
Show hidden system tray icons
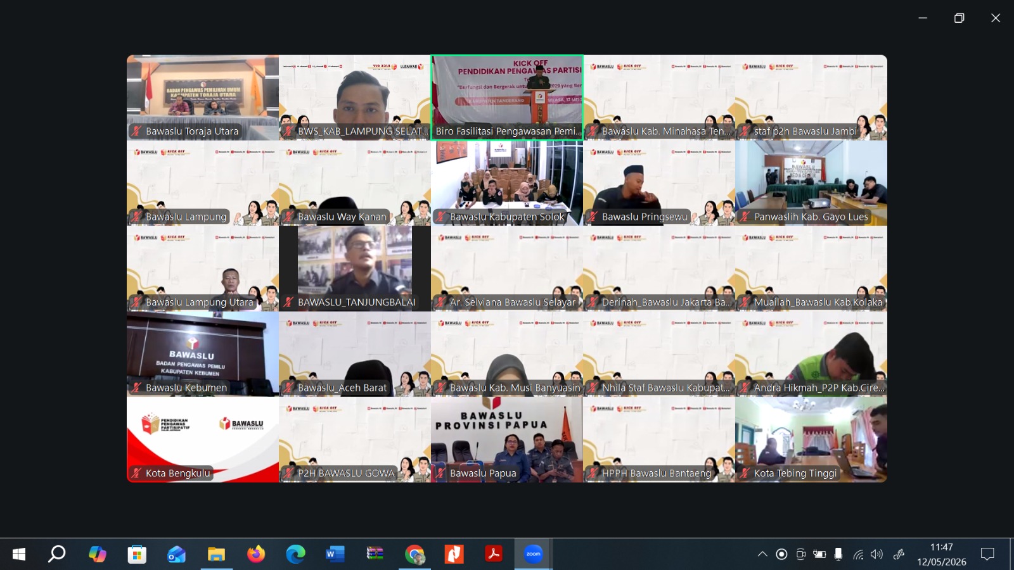762,554
